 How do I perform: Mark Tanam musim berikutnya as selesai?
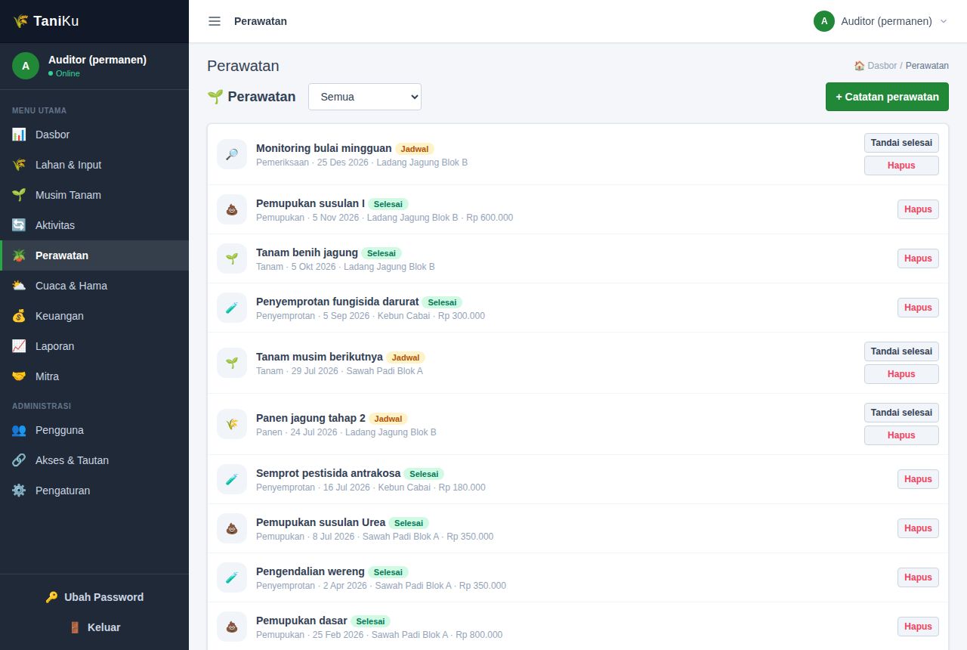tap(901, 351)
